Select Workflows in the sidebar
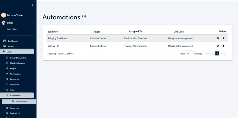The height and width of the screenshot is (118, 238). (x=14, y=84)
